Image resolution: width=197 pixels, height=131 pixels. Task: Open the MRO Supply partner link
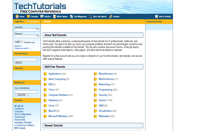pyautogui.click(x=20, y=128)
